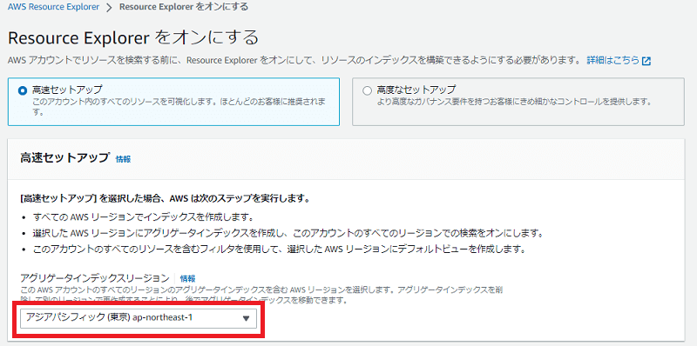Click the breadcrumb text Resource Explorer をオンにする

click(x=184, y=7)
